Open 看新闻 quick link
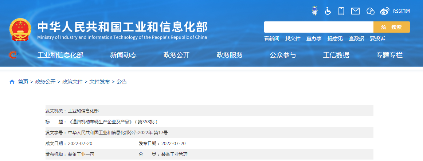 coord(271,38)
